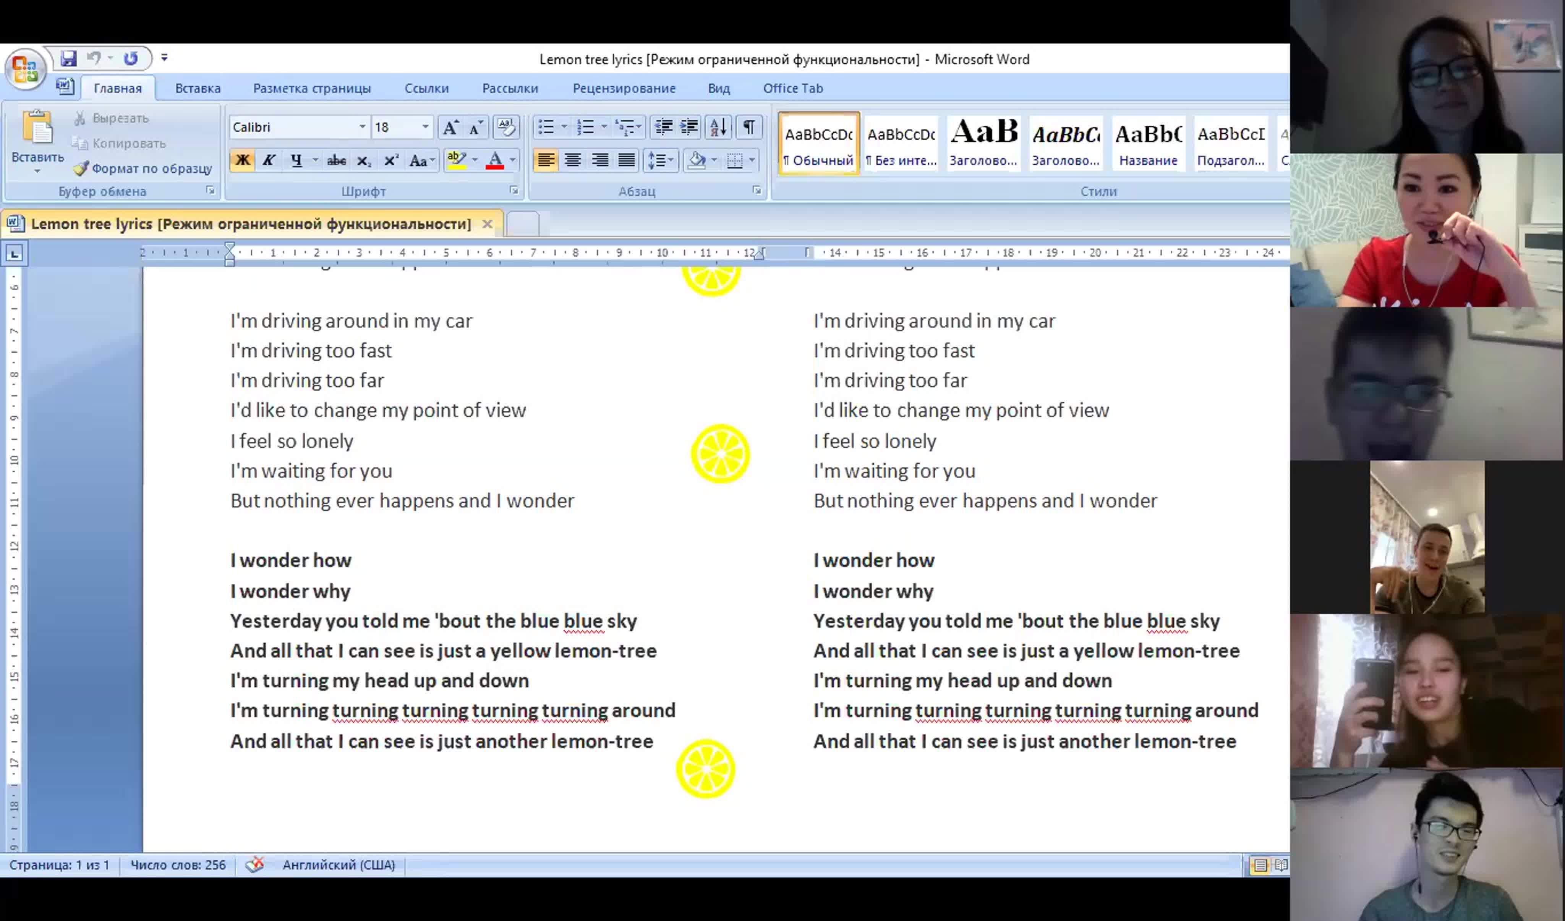Switch to Разметка страницы ribbon tab

point(312,88)
